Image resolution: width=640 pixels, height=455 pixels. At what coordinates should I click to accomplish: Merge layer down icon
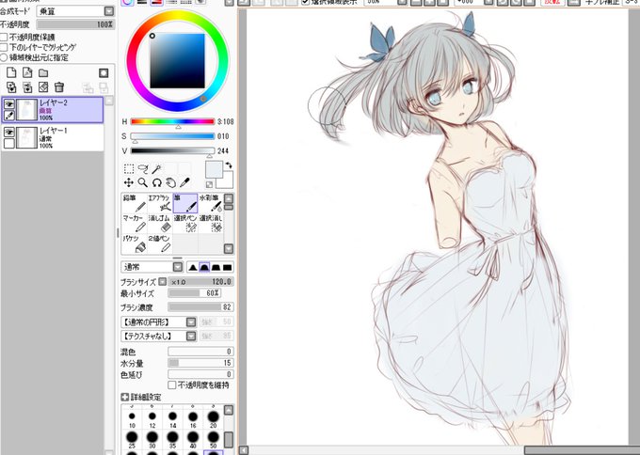point(27,86)
